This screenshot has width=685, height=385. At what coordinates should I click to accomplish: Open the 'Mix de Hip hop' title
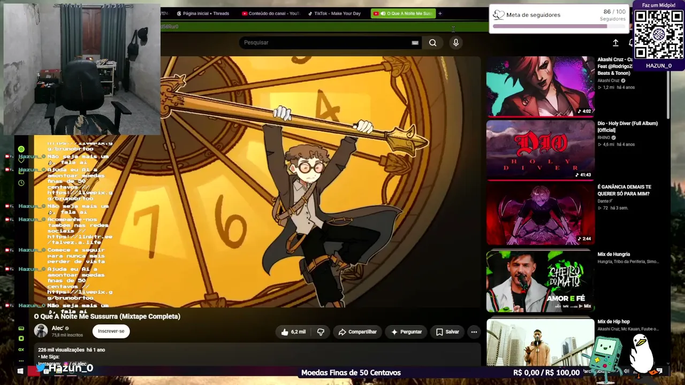click(x=613, y=322)
